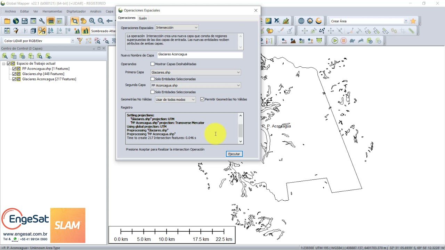Switch to the Operaciones tab
The image size is (445, 250).
coord(127,18)
